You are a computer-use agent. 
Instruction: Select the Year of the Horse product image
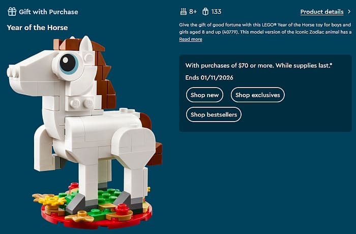coord(84,132)
